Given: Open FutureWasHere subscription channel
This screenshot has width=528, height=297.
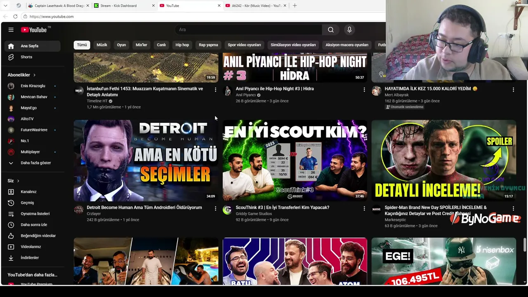Looking at the screenshot, I should click(33, 130).
